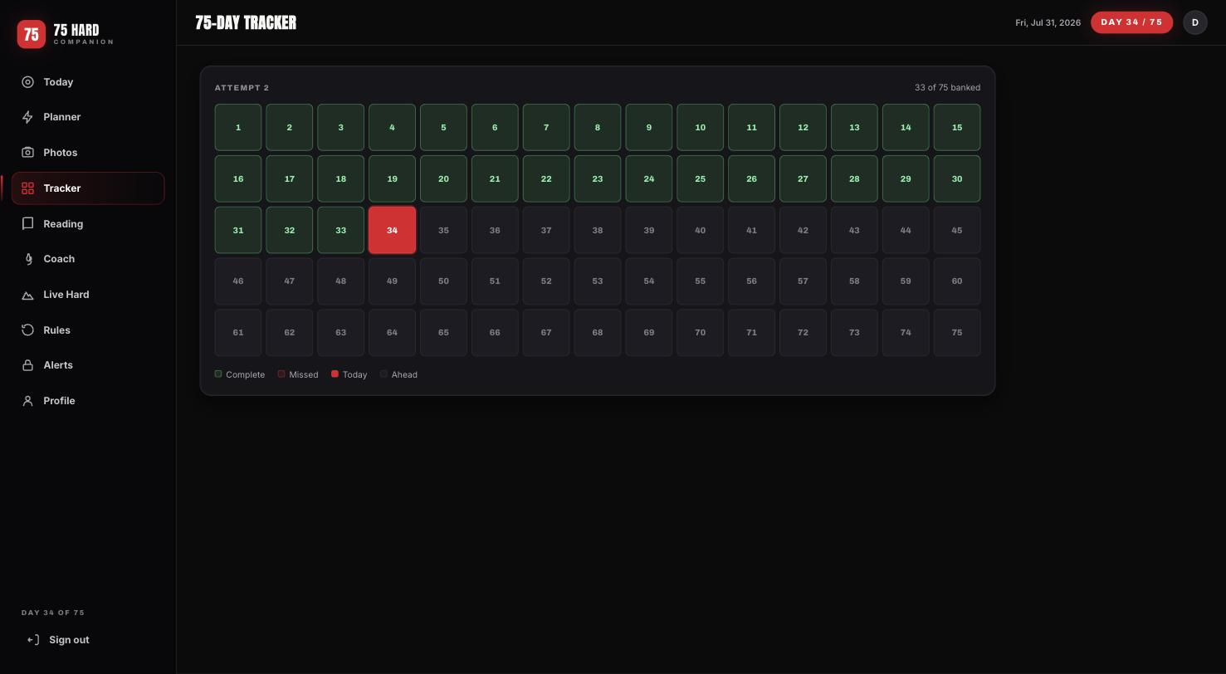Image resolution: width=1226 pixels, height=674 pixels.
Task: Click the Alerts lock icon
Action: [x=27, y=365]
